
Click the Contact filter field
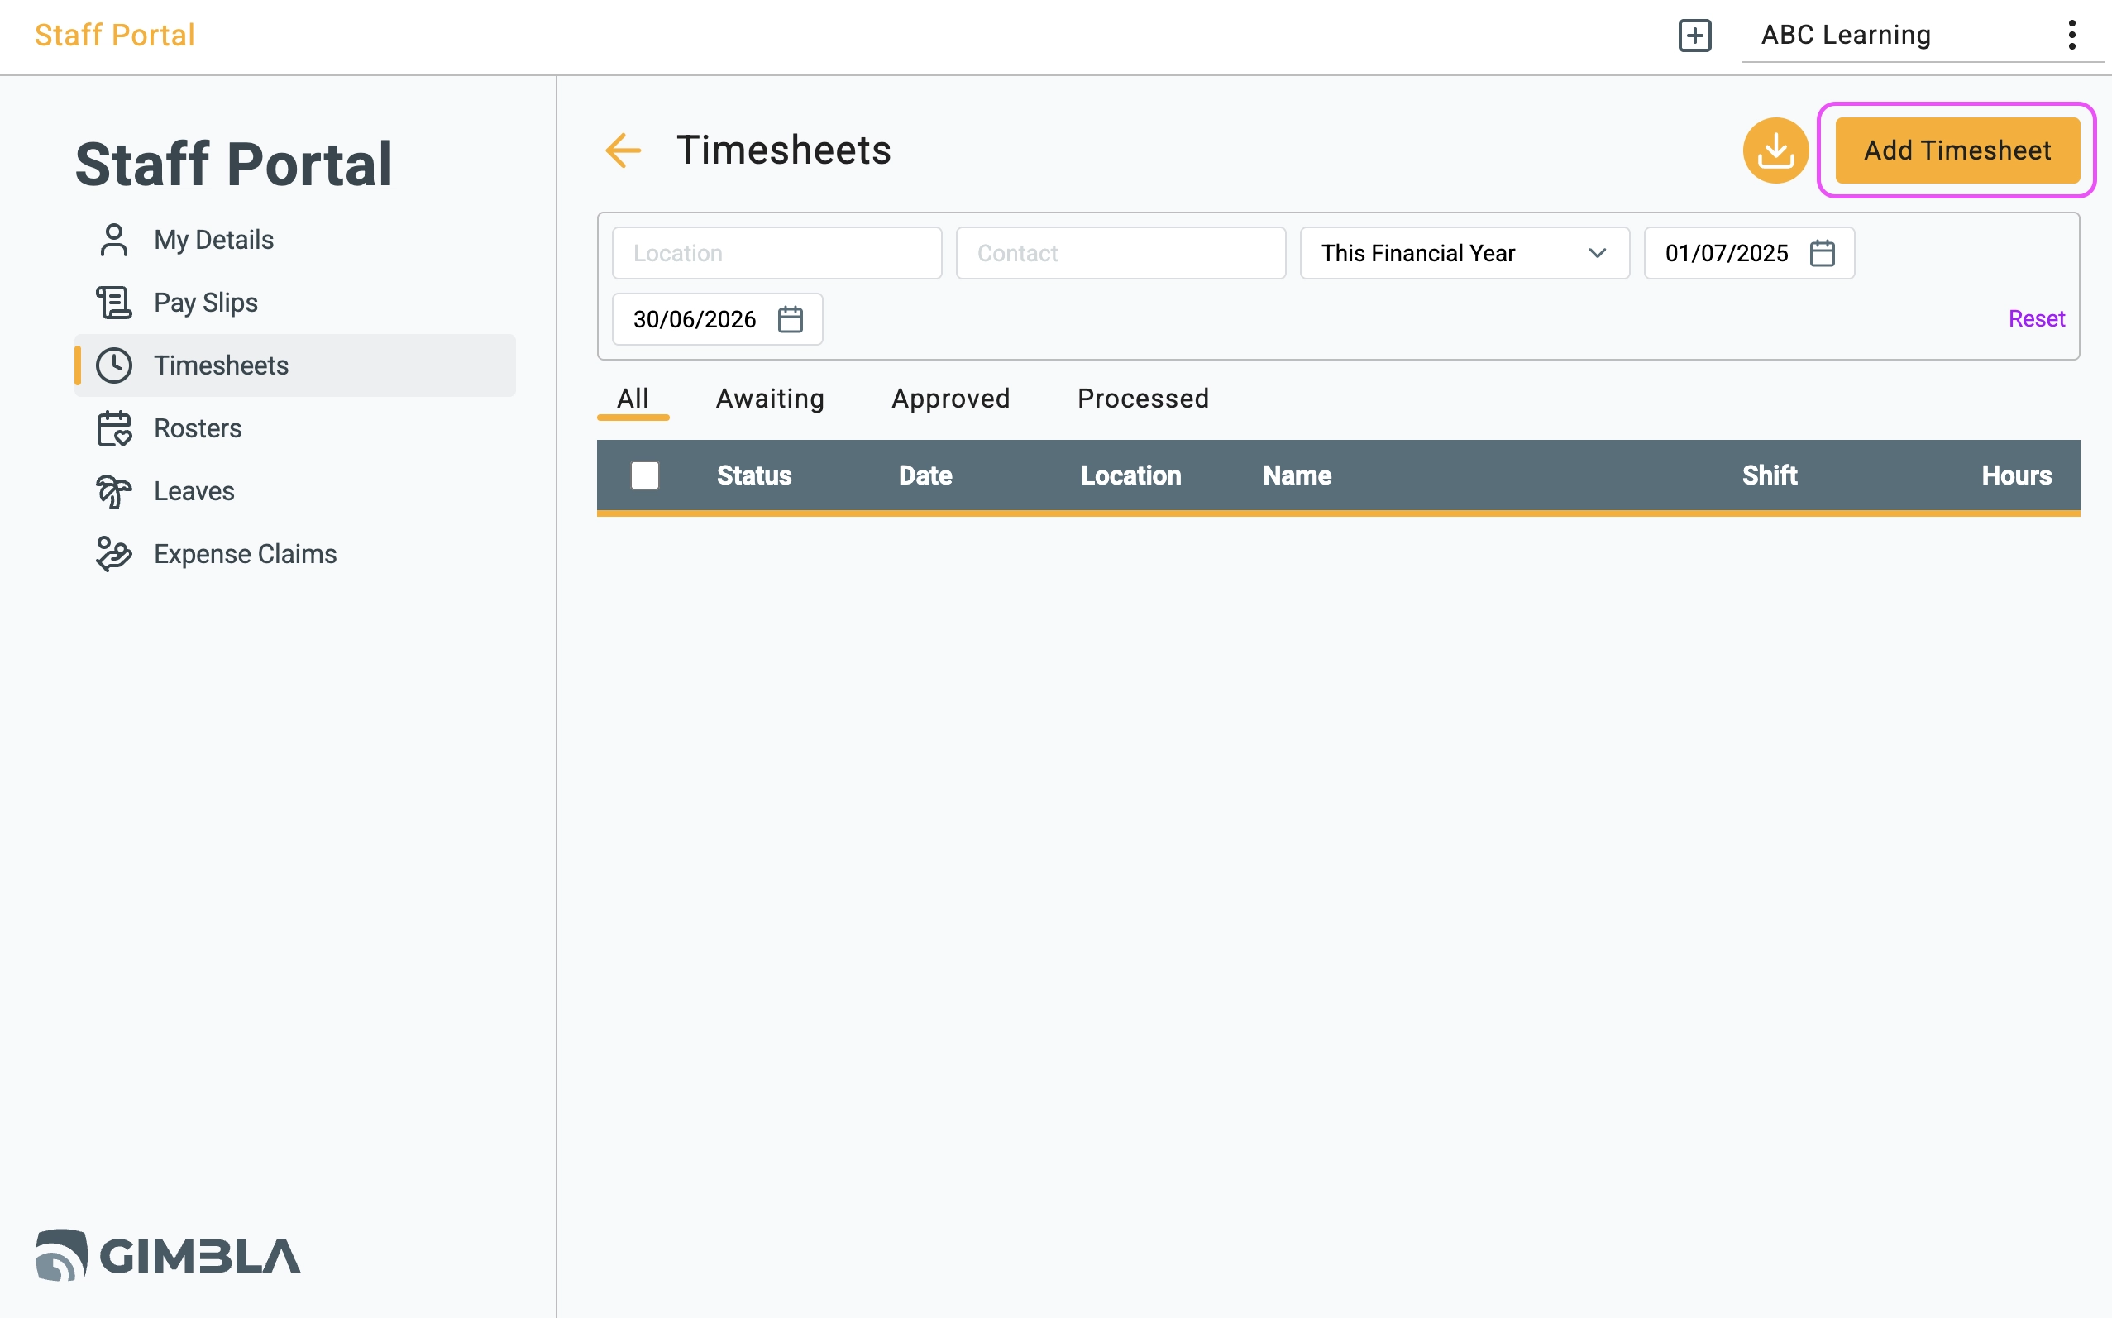click(x=1120, y=254)
